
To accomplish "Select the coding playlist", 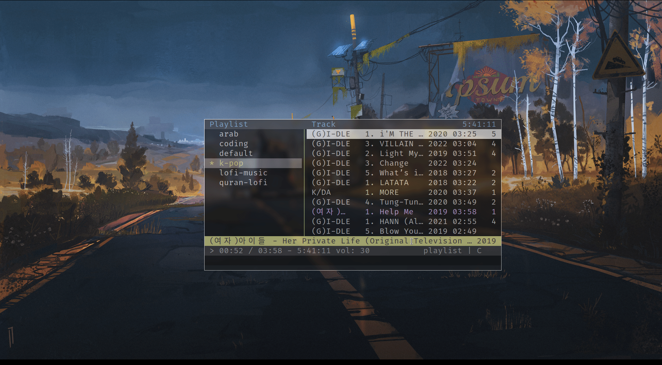I will [233, 144].
